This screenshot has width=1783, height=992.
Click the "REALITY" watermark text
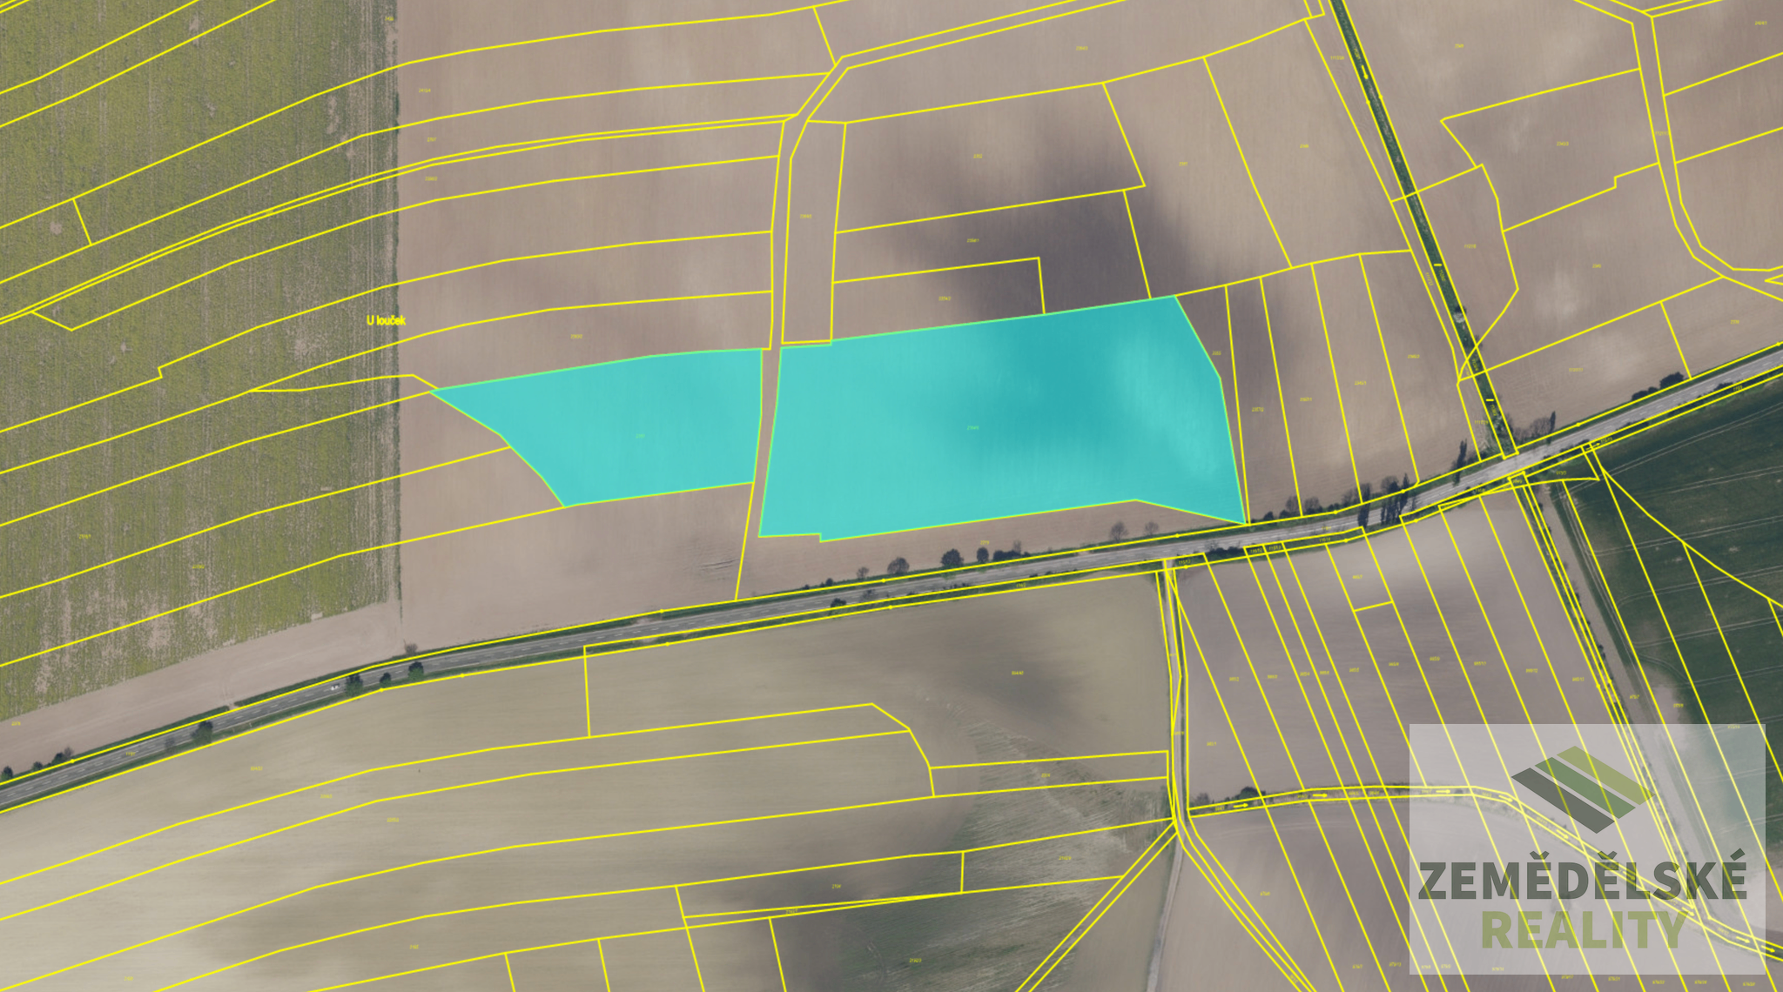[1582, 930]
